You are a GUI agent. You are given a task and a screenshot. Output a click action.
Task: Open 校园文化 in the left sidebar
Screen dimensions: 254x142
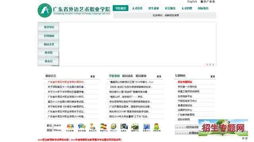[48, 44]
